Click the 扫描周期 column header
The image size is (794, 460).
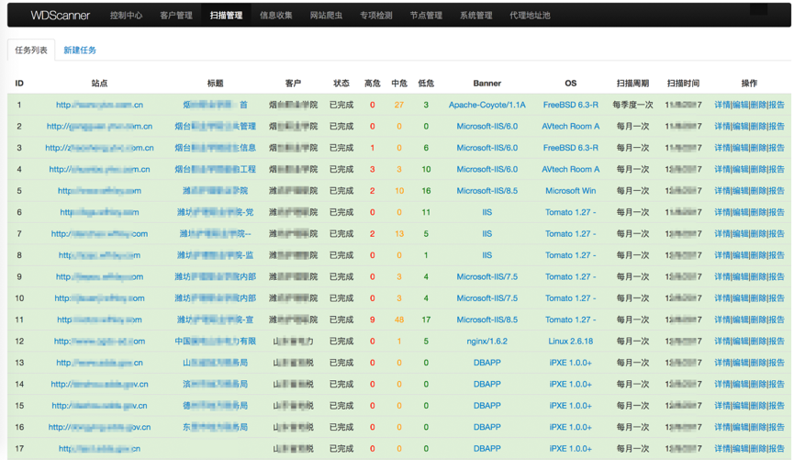pos(632,83)
